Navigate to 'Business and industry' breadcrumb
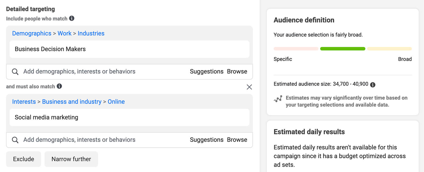This screenshot has height=172, width=424. point(72,102)
